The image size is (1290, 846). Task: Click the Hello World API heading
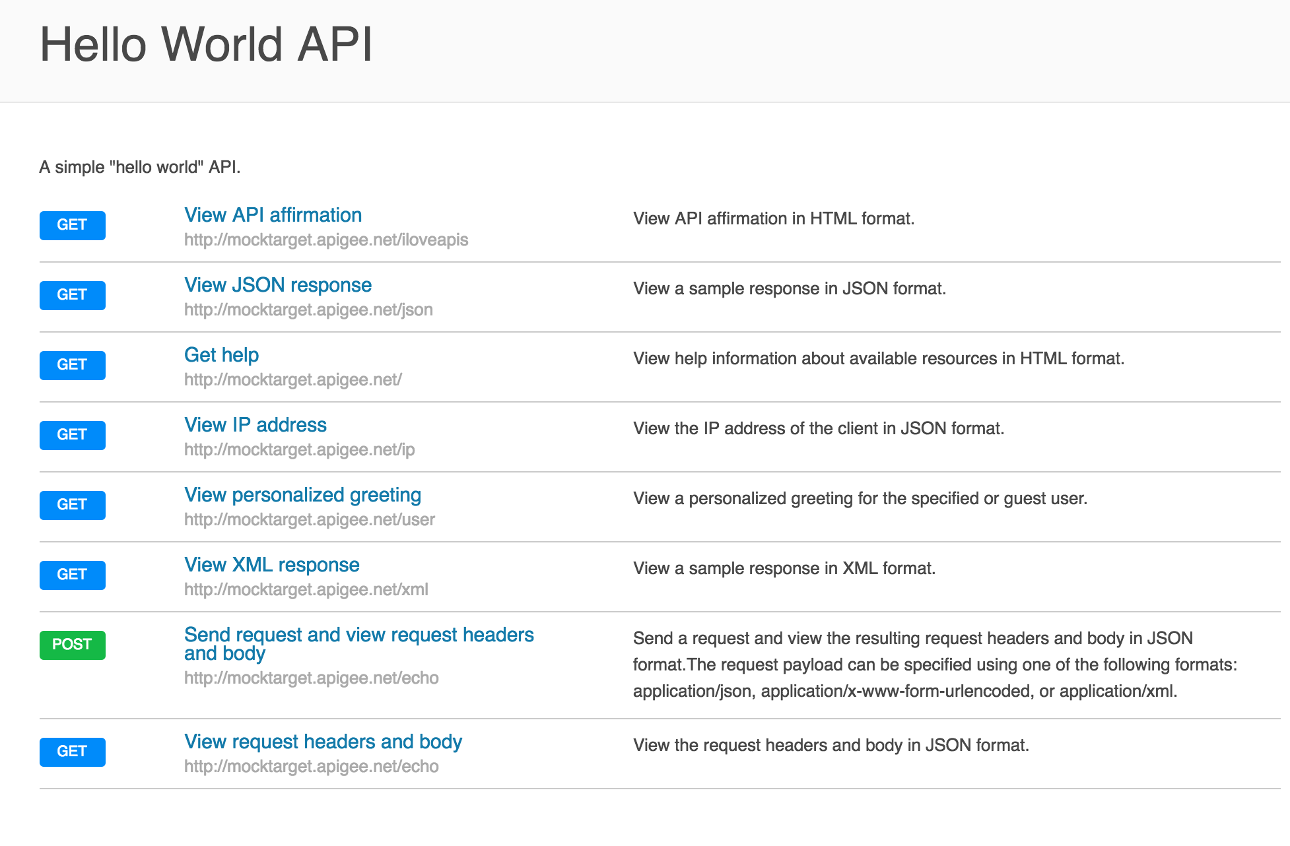click(x=206, y=45)
